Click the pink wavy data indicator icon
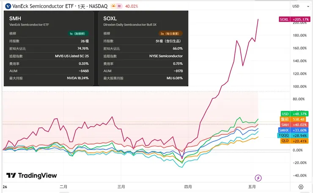Screen dimensions: 313x193 [x=119, y=6]
